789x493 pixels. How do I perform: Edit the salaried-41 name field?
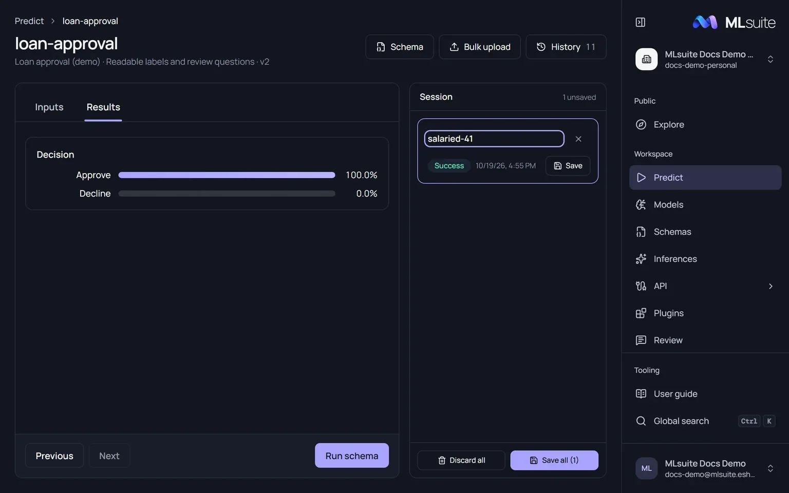tap(494, 139)
